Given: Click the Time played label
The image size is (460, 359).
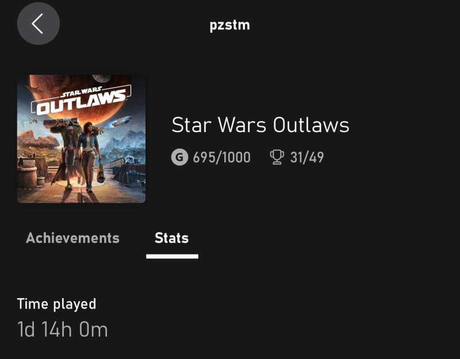Looking at the screenshot, I should pyautogui.click(x=56, y=304).
